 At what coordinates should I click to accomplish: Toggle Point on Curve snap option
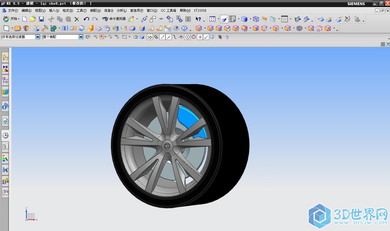point(206,37)
